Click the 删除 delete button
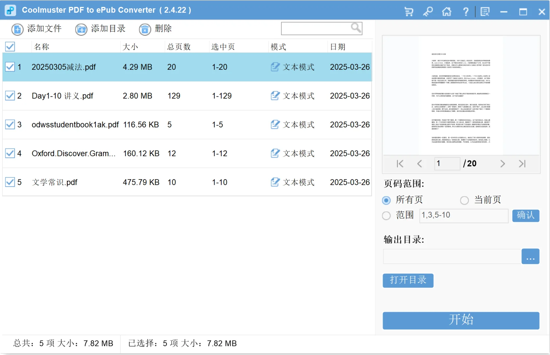Image resolution: width=550 pixels, height=355 pixels. coord(155,29)
